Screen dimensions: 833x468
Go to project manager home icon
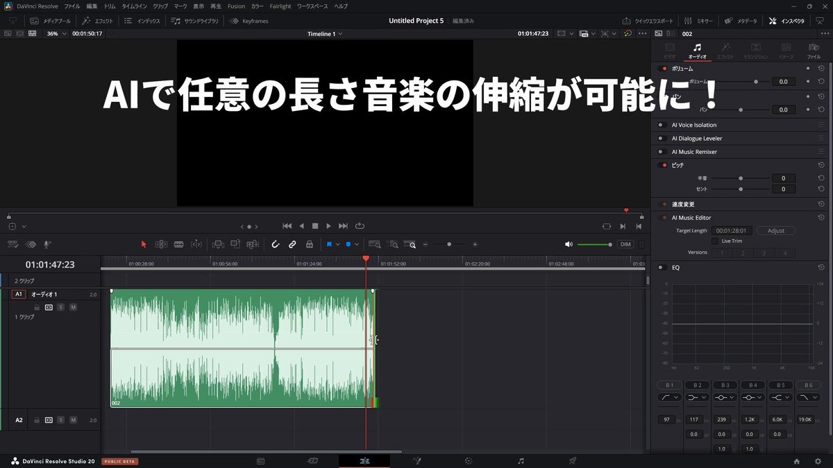point(797,460)
